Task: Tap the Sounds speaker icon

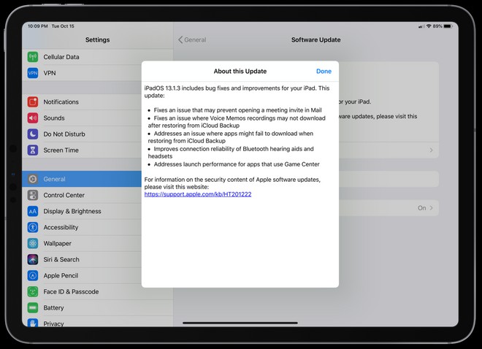Action: (33, 118)
